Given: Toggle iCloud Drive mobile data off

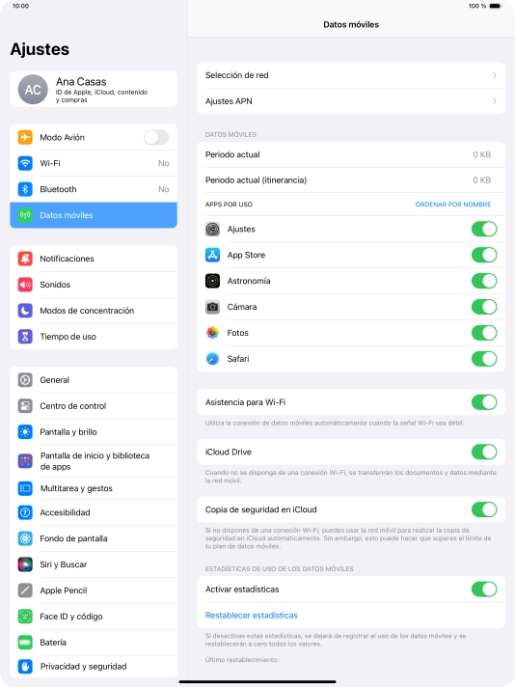Looking at the screenshot, I should click(x=484, y=452).
